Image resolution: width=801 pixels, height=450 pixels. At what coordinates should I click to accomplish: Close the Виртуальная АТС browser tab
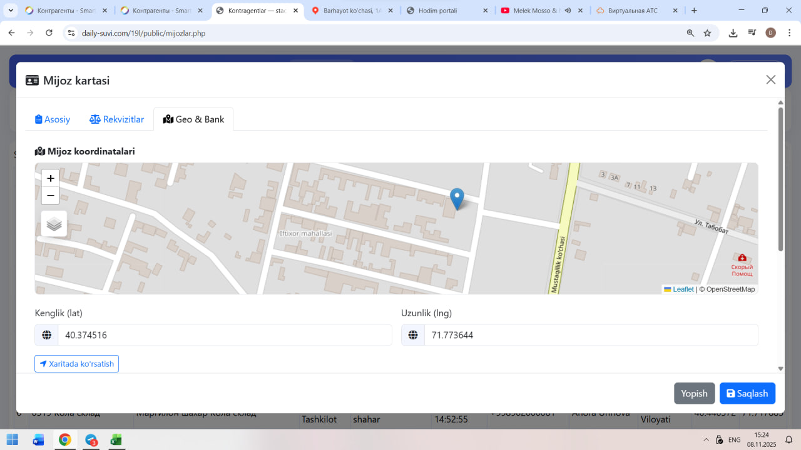pyautogui.click(x=676, y=11)
